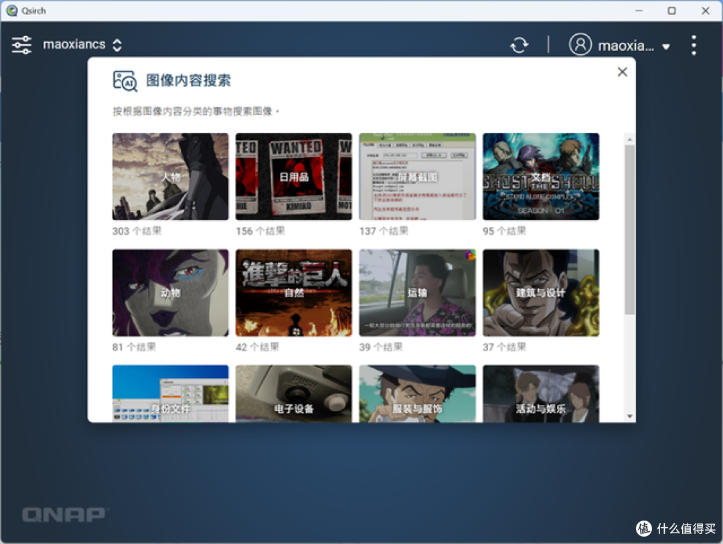Click the 39 个结果 text
This screenshot has height=544, width=723.
pyautogui.click(x=381, y=347)
